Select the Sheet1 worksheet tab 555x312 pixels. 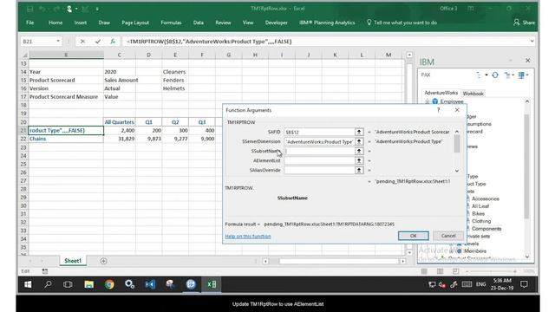[73, 261]
